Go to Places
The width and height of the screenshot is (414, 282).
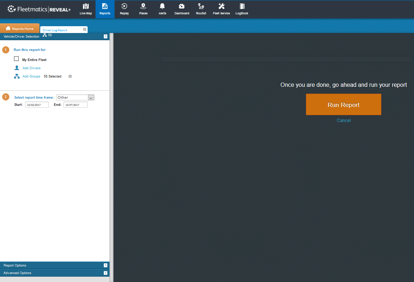point(143,9)
